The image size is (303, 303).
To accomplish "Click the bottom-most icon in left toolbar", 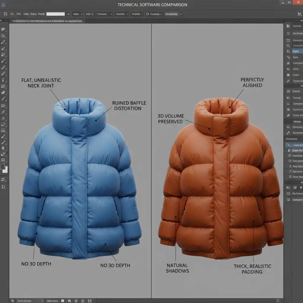I will [3, 187].
